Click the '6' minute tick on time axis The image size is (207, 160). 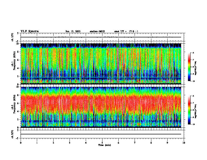tap(119, 143)
